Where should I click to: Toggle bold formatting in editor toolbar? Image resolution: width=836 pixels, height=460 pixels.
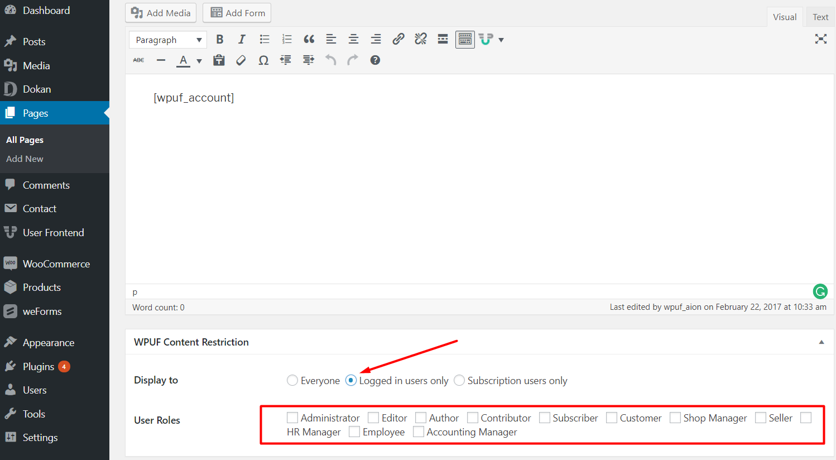[x=220, y=40]
